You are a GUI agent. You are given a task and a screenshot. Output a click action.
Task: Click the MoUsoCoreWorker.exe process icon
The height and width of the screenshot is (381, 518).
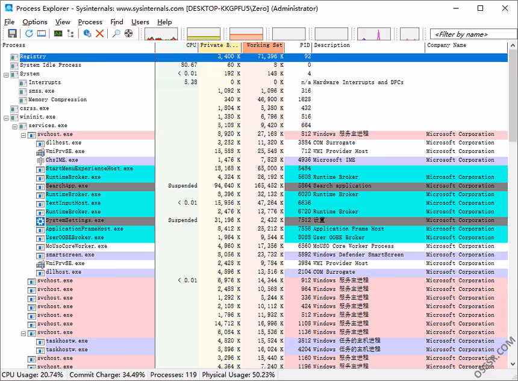tap(40, 247)
